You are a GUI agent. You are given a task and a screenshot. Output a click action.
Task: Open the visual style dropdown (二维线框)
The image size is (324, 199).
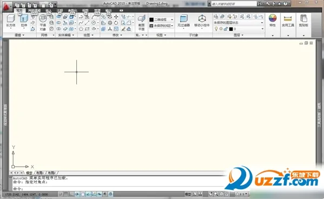161,19
